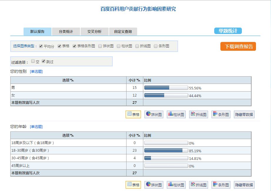Sort age table by 小计 column arrow
The height and width of the screenshot is (191, 271).
coord(138,136)
